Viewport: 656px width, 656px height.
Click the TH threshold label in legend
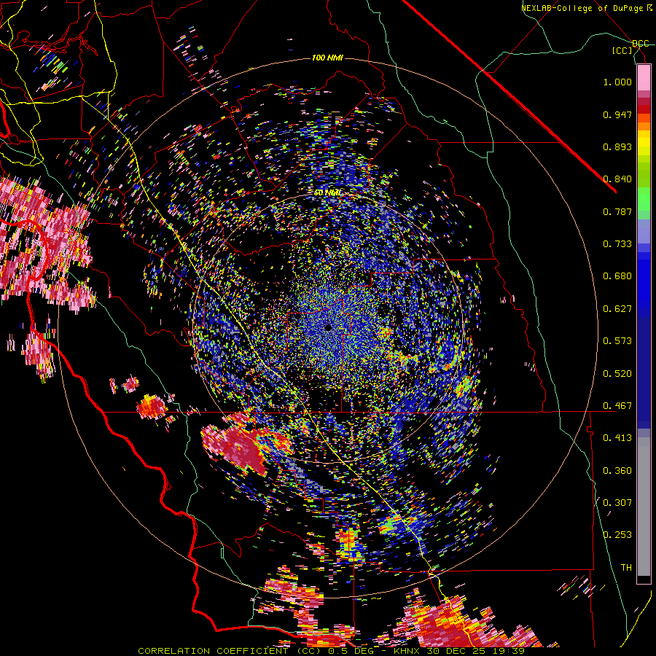pyautogui.click(x=626, y=568)
